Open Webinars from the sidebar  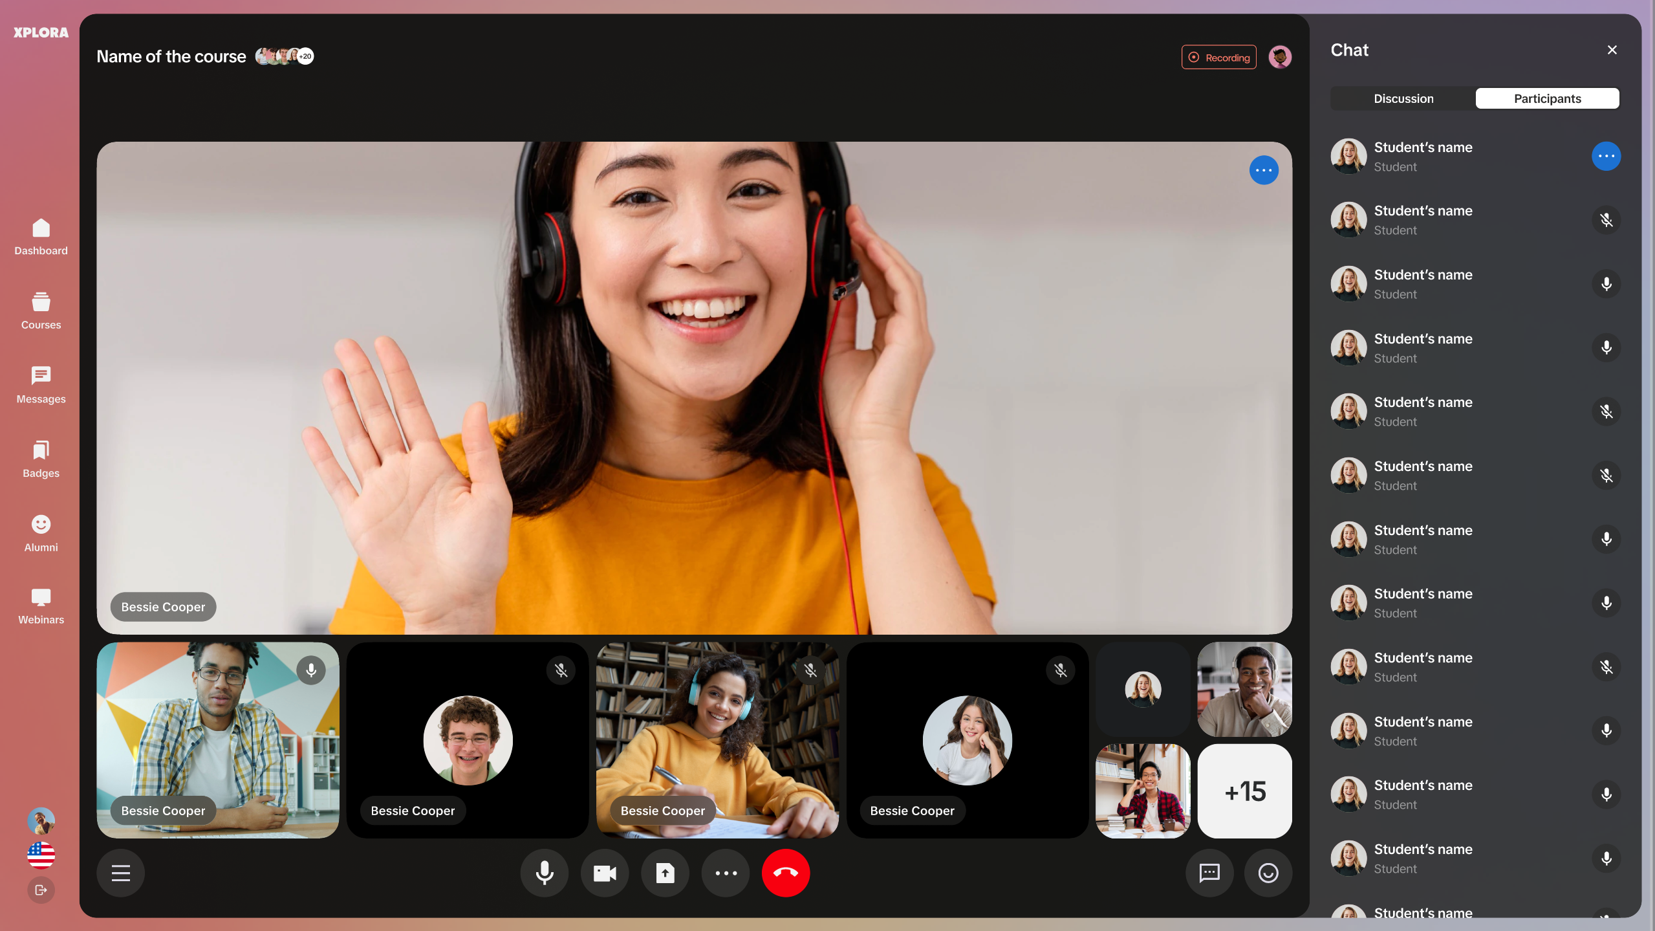41,607
